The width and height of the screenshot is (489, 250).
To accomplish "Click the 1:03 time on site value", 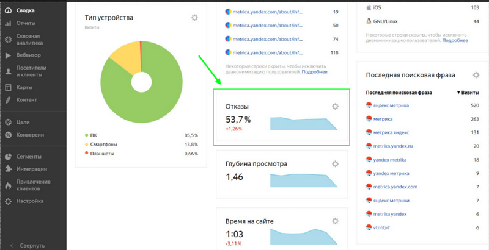I will coord(234,234).
